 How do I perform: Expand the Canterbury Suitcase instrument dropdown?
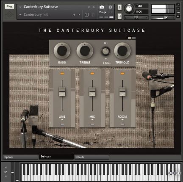coord(20,7)
